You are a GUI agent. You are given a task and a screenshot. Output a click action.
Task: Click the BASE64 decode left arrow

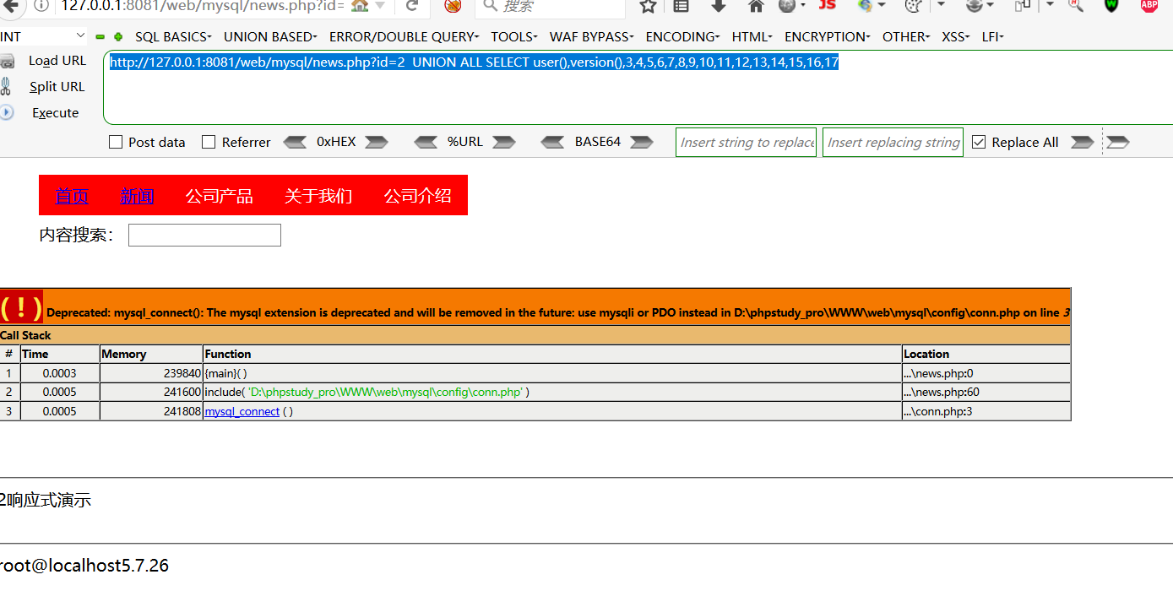click(552, 142)
